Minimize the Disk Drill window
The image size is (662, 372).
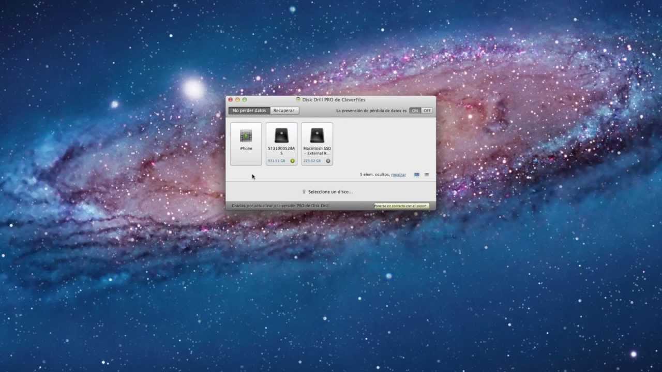tap(237, 100)
